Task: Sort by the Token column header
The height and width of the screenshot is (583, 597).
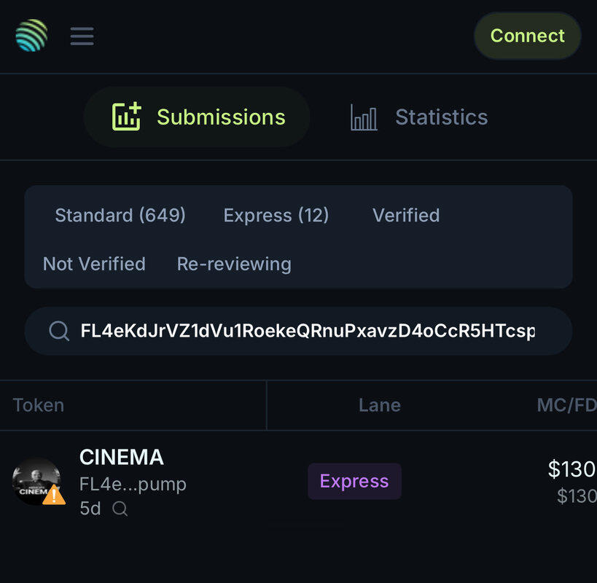Action: (x=39, y=405)
